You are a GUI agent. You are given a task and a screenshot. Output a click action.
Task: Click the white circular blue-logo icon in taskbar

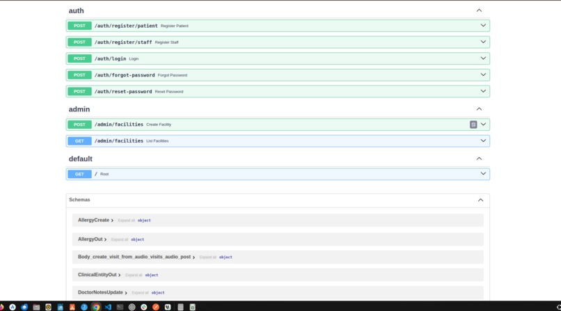point(13,307)
